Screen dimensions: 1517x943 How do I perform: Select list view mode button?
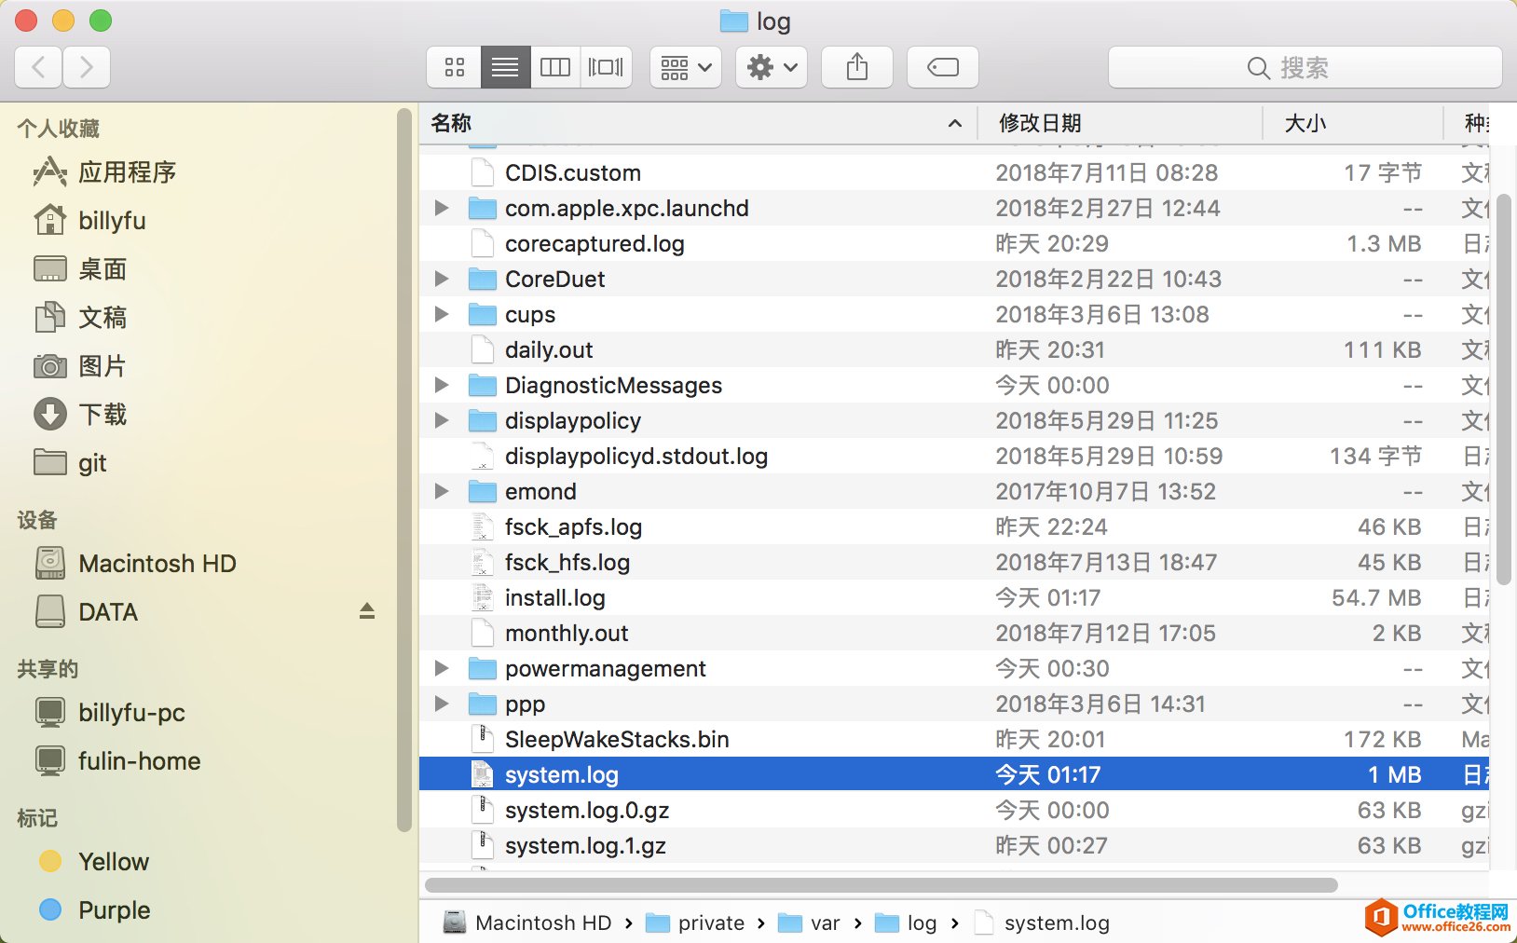505,67
